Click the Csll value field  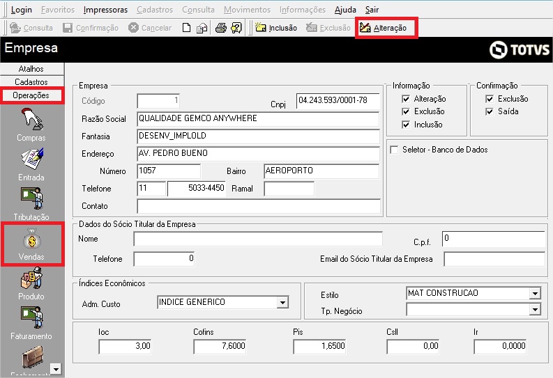pyautogui.click(x=413, y=347)
